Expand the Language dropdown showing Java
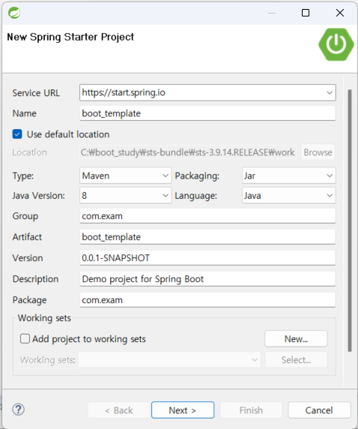 click(289, 195)
